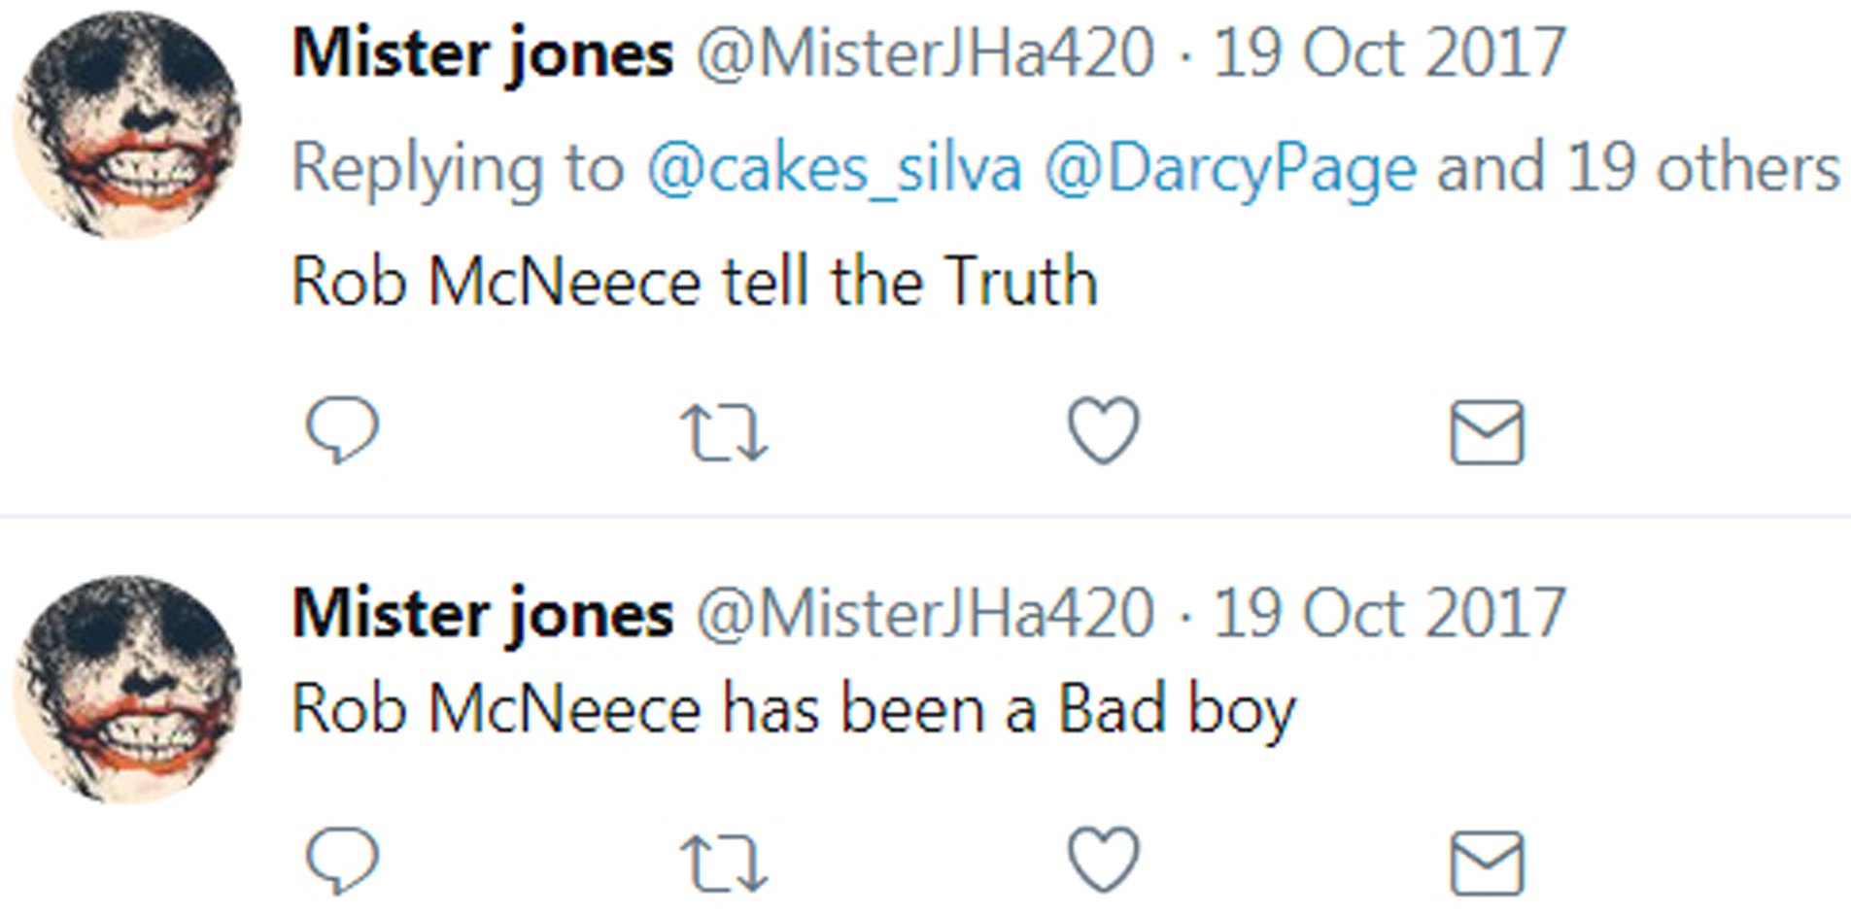
Task: Send 'Bad boy' tweet via direct message
Action: pos(1487,864)
